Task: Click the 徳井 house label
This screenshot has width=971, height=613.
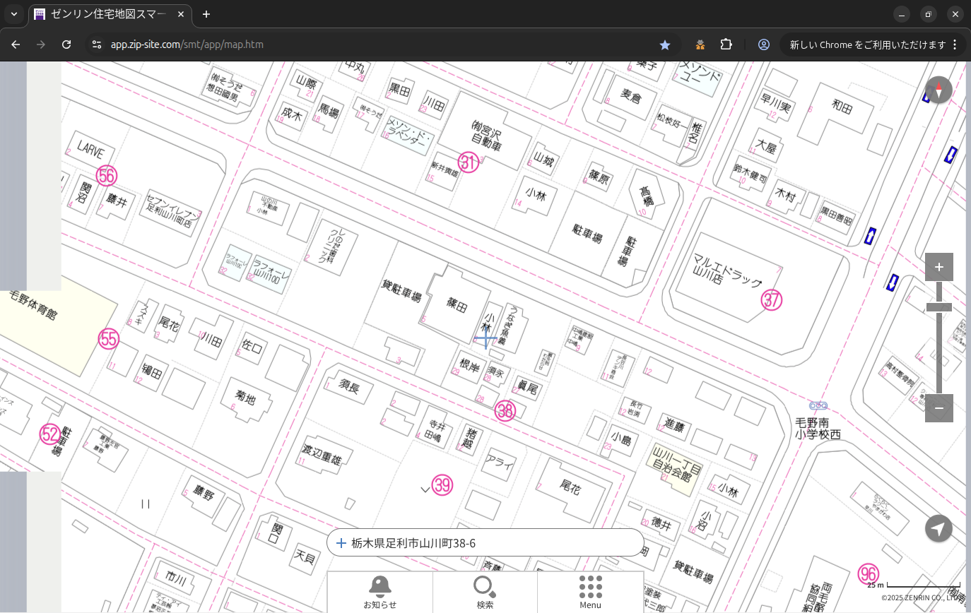Action: point(662,524)
